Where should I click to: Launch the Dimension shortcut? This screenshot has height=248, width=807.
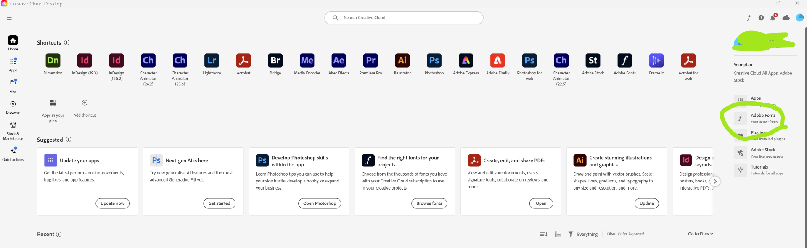click(x=53, y=61)
